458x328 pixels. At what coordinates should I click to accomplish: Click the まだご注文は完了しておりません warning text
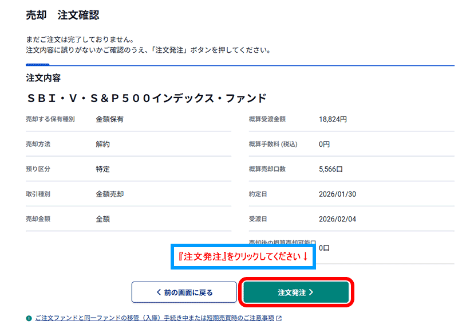[80, 40]
